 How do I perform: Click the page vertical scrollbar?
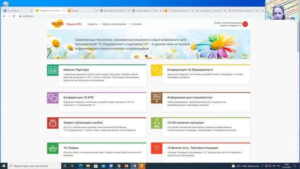click(298, 37)
